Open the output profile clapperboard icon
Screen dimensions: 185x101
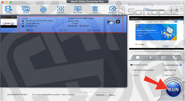[111, 22]
